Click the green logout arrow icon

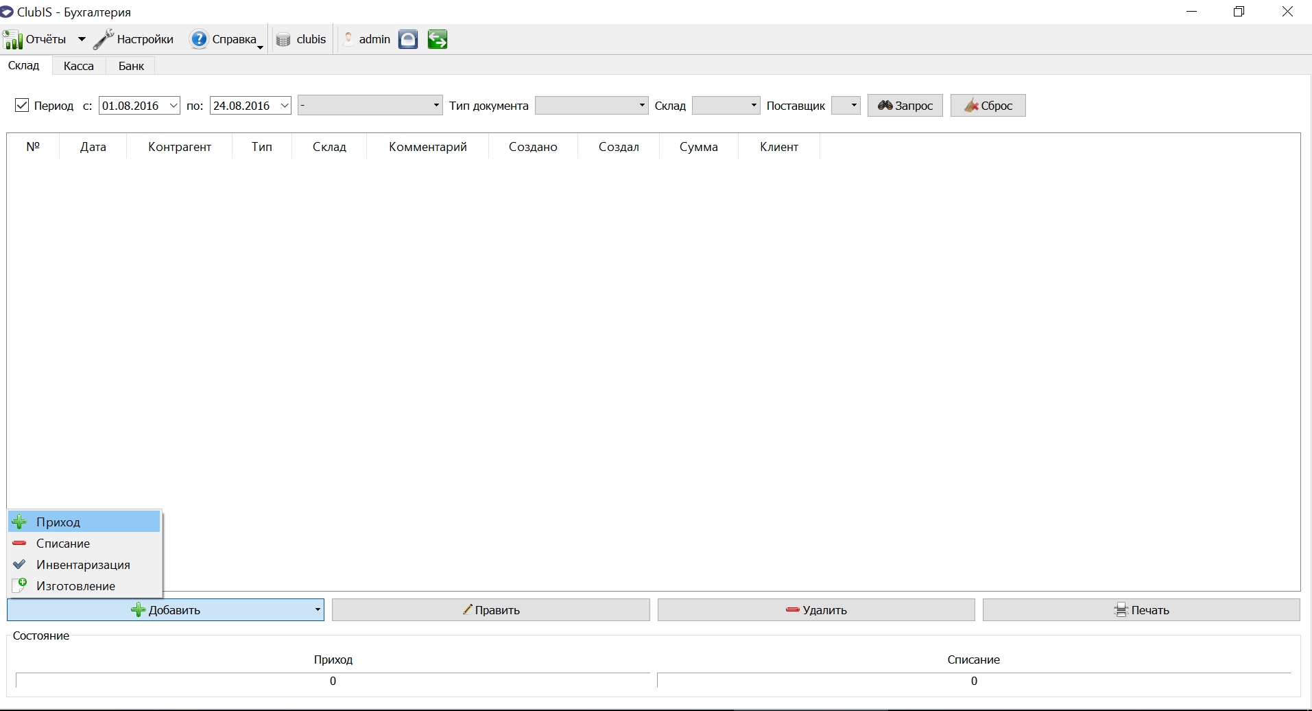coord(438,40)
